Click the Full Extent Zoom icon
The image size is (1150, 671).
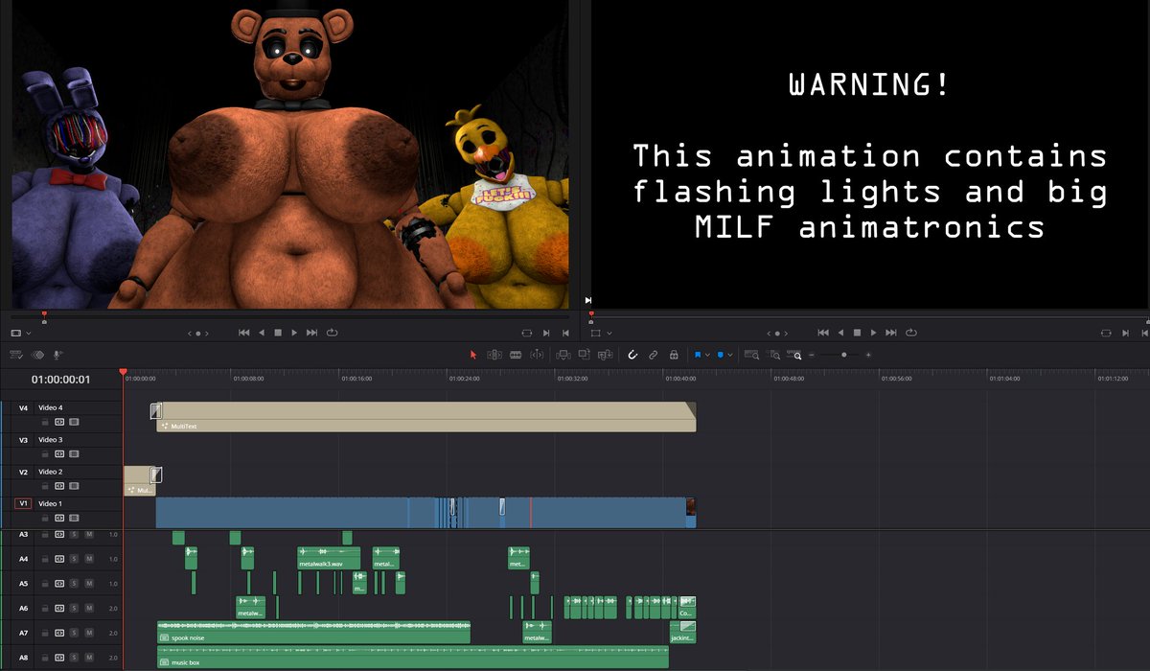[x=751, y=355]
